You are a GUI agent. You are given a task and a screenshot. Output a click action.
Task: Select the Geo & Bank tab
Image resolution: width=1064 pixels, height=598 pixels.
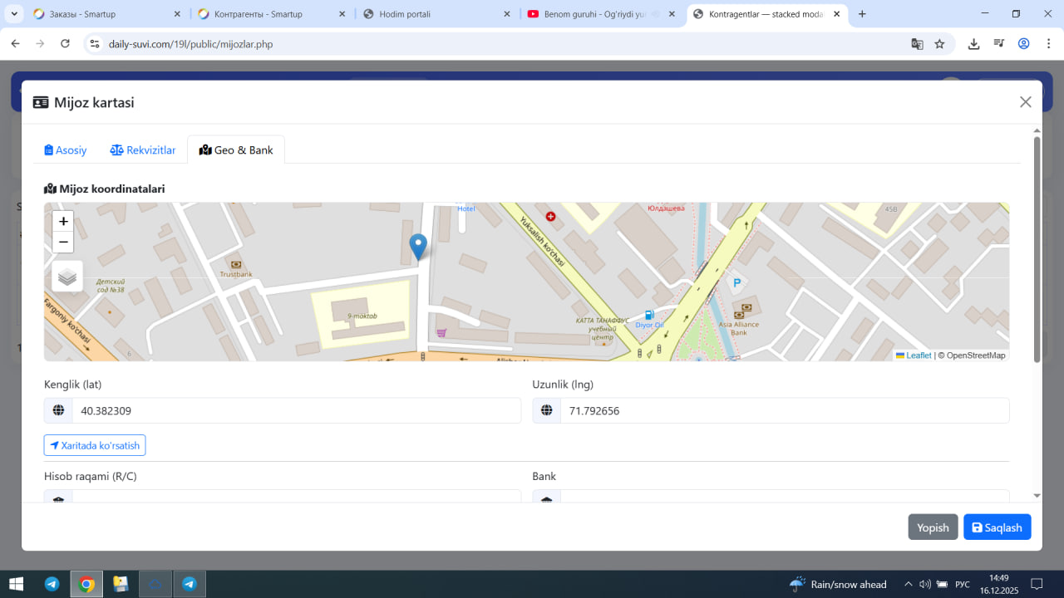coord(236,150)
